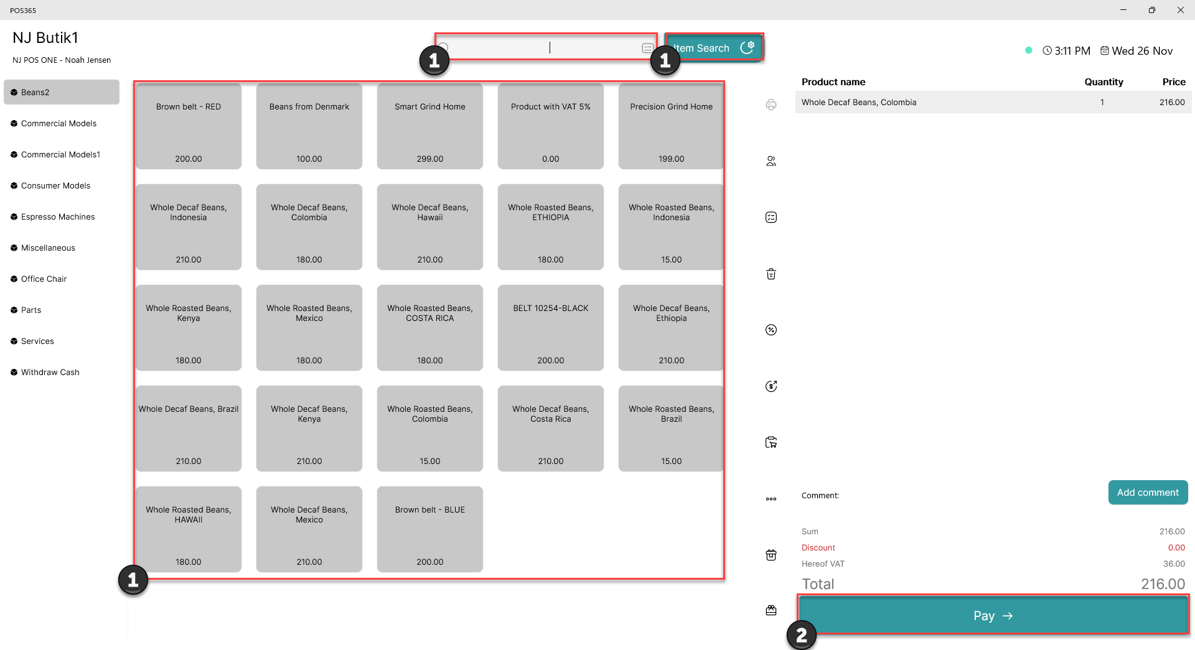Image resolution: width=1195 pixels, height=650 pixels.
Task: Click the clipboard cart icon
Action: click(x=771, y=442)
